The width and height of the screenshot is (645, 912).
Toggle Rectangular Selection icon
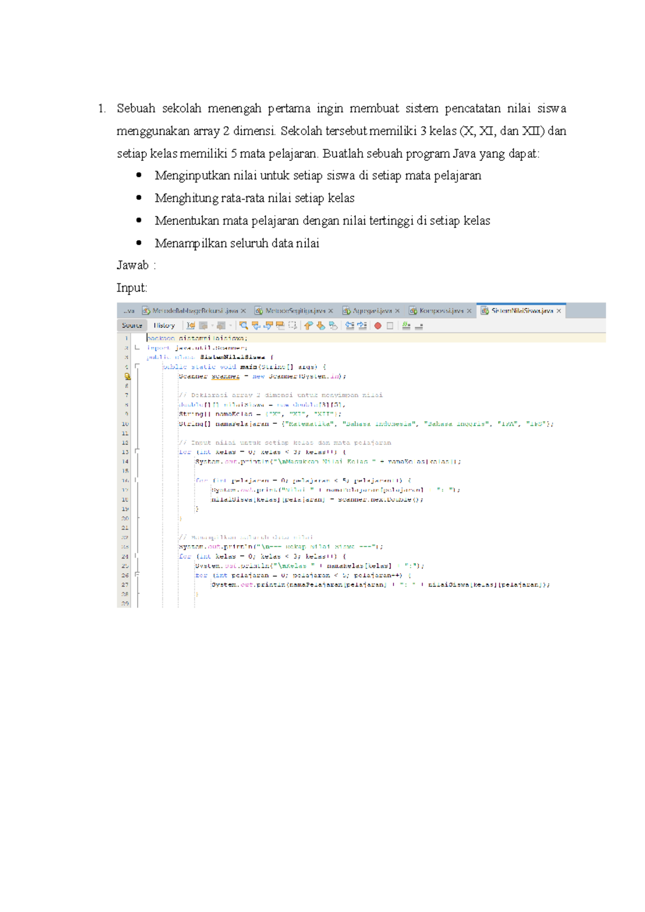[x=292, y=325]
